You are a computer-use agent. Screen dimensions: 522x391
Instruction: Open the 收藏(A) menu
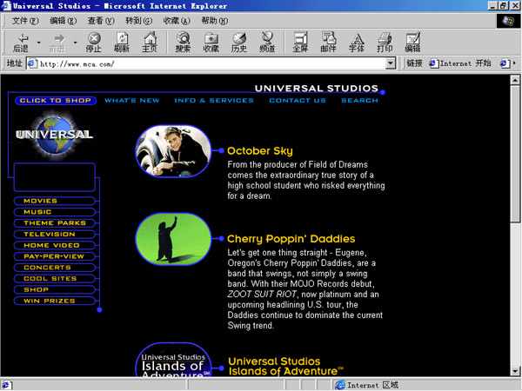(177, 21)
